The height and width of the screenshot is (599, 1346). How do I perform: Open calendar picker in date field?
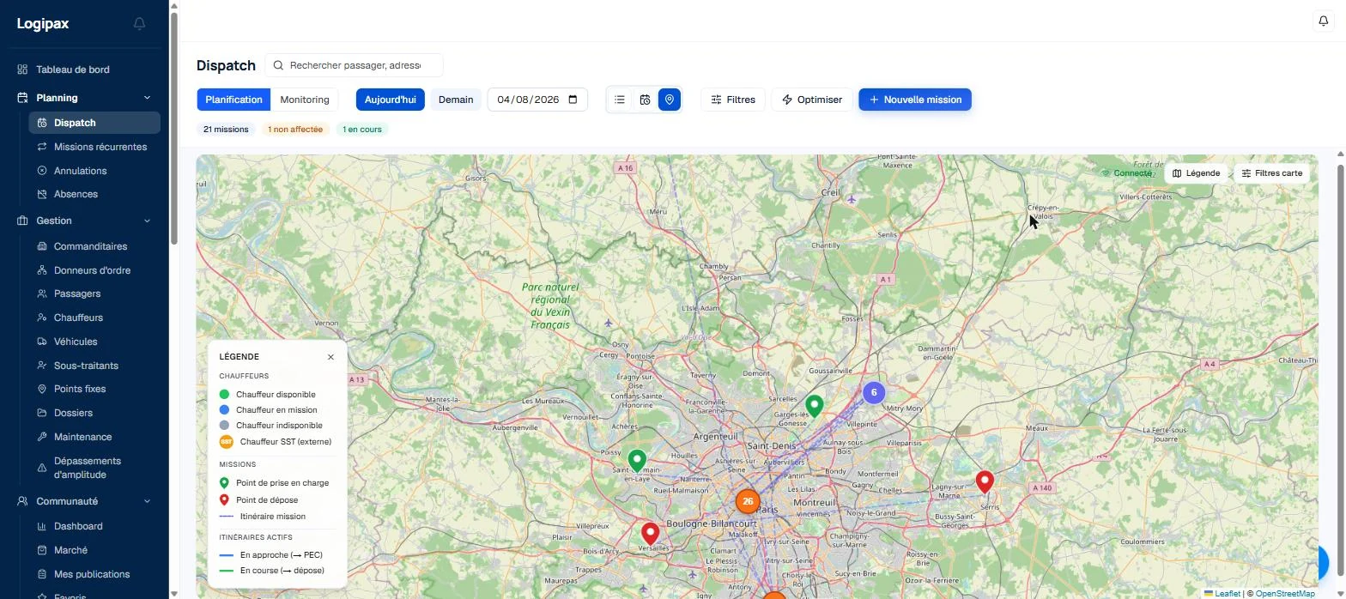point(573,100)
